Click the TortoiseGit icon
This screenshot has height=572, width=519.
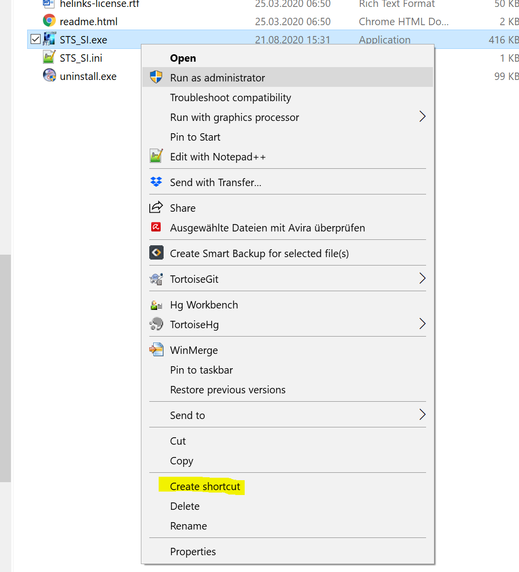(156, 279)
